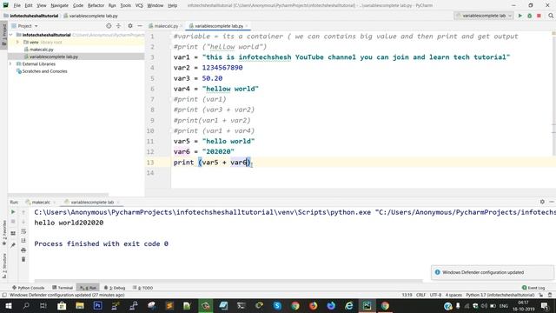Screen dimensions: 556x313
Task: Click down the stack trace arrow
Action: (23, 222)
